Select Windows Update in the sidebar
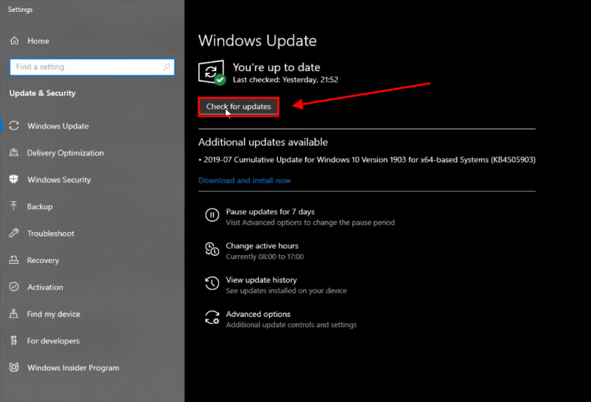Image resolution: width=591 pixels, height=402 pixels. tap(58, 126)
